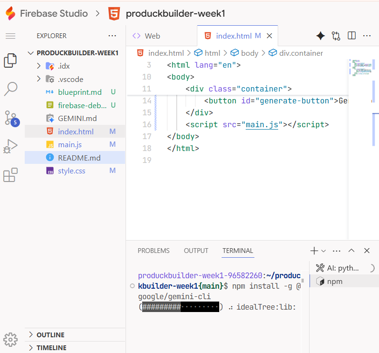Click the open changes compare icon
379x353 pixels.
pyautogui.click(x=336, y=36)
